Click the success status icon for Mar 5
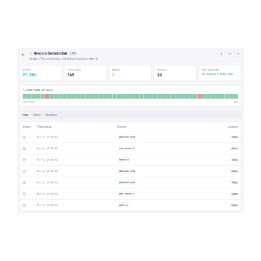 (x=24, y=160)
